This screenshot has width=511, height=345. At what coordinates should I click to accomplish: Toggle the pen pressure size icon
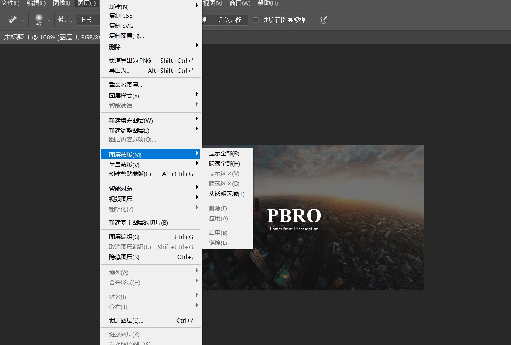pyautogui.click(x=323, y=20)
